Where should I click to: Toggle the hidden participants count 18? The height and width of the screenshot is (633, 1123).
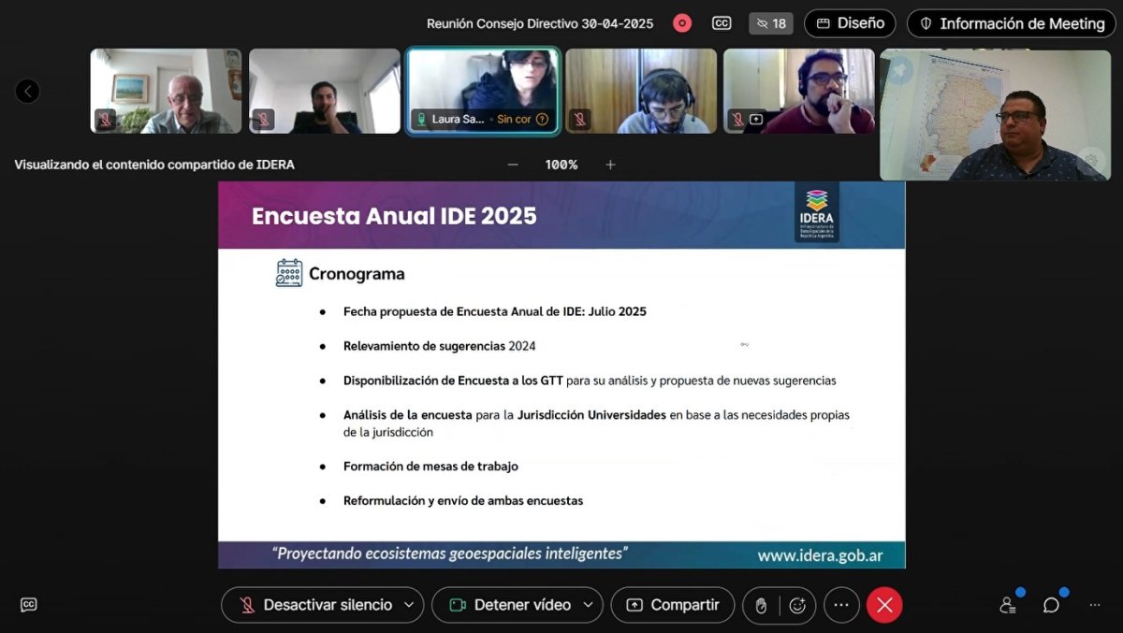pyautogui.click(x=771, y=23)
